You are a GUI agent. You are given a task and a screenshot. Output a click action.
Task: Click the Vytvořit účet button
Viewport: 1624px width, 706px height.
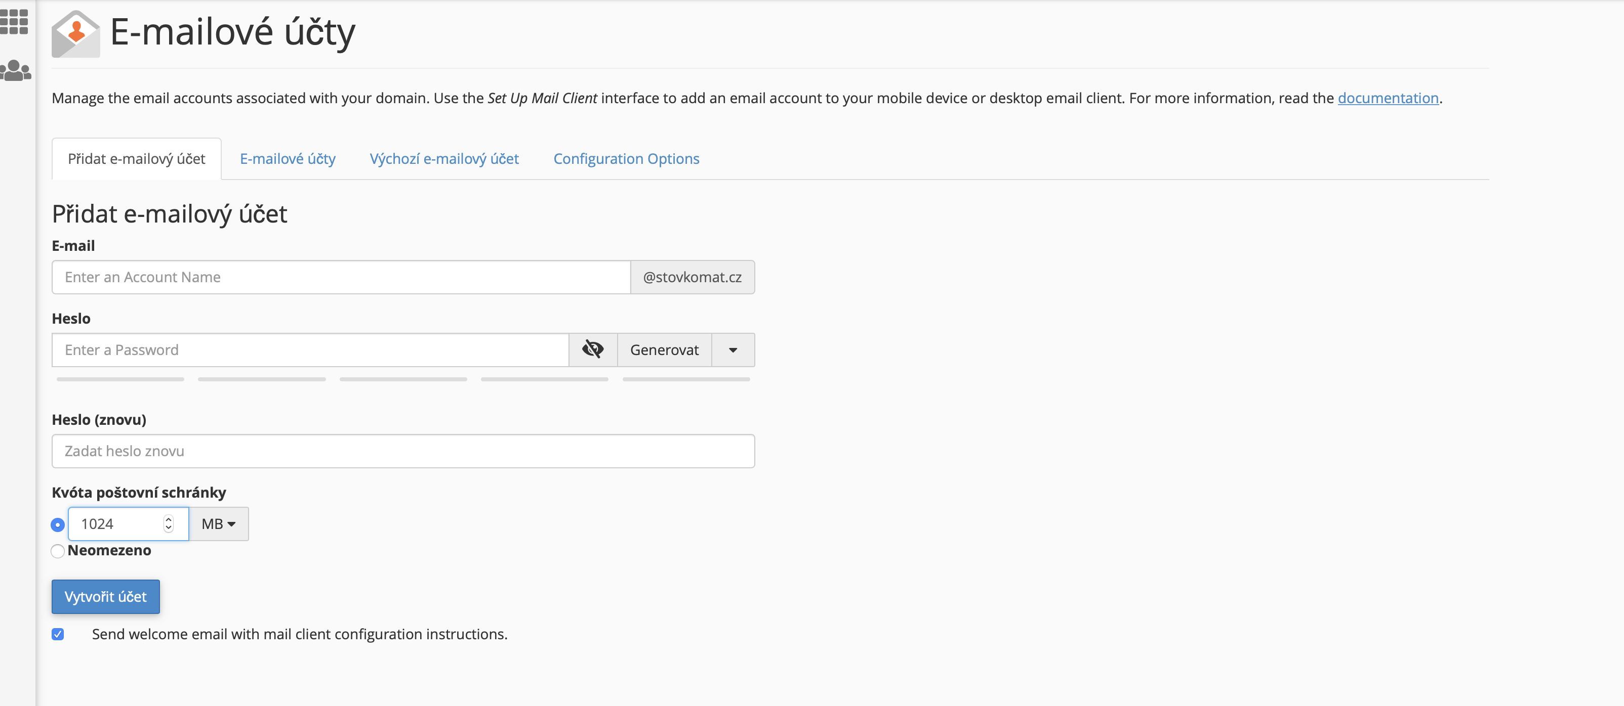(x=106, y=596)
